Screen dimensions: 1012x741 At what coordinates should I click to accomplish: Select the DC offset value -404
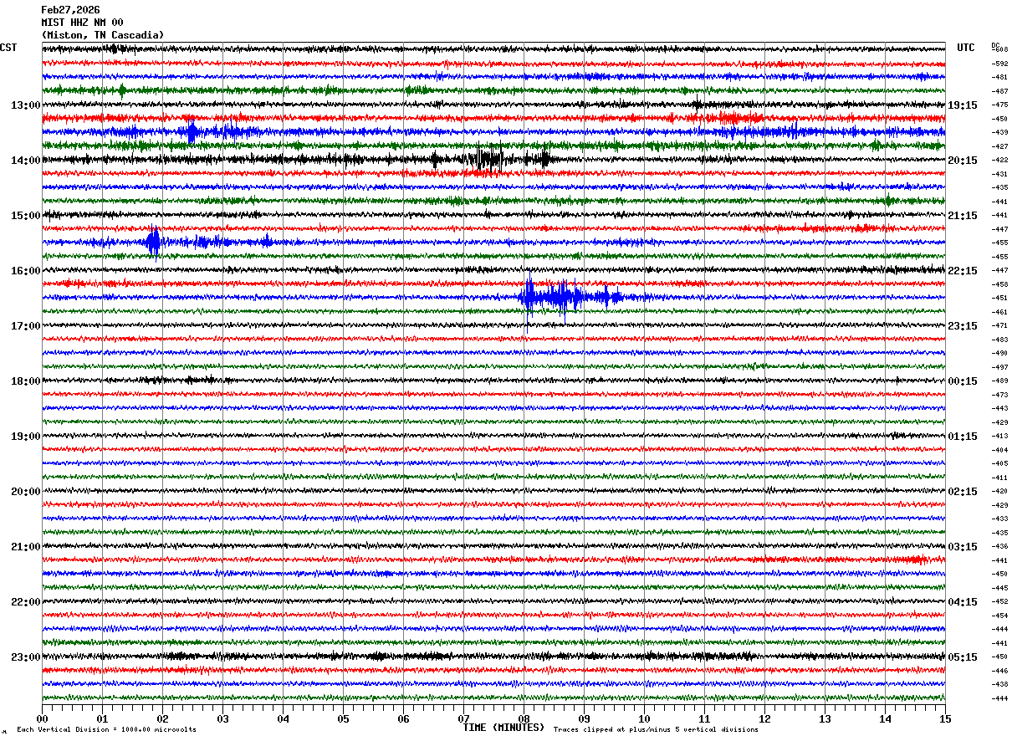[x=999, y=450]
